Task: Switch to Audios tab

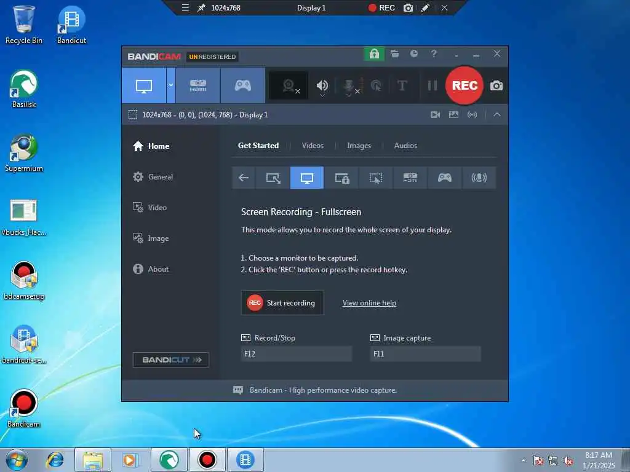Action: coord(405,146)
